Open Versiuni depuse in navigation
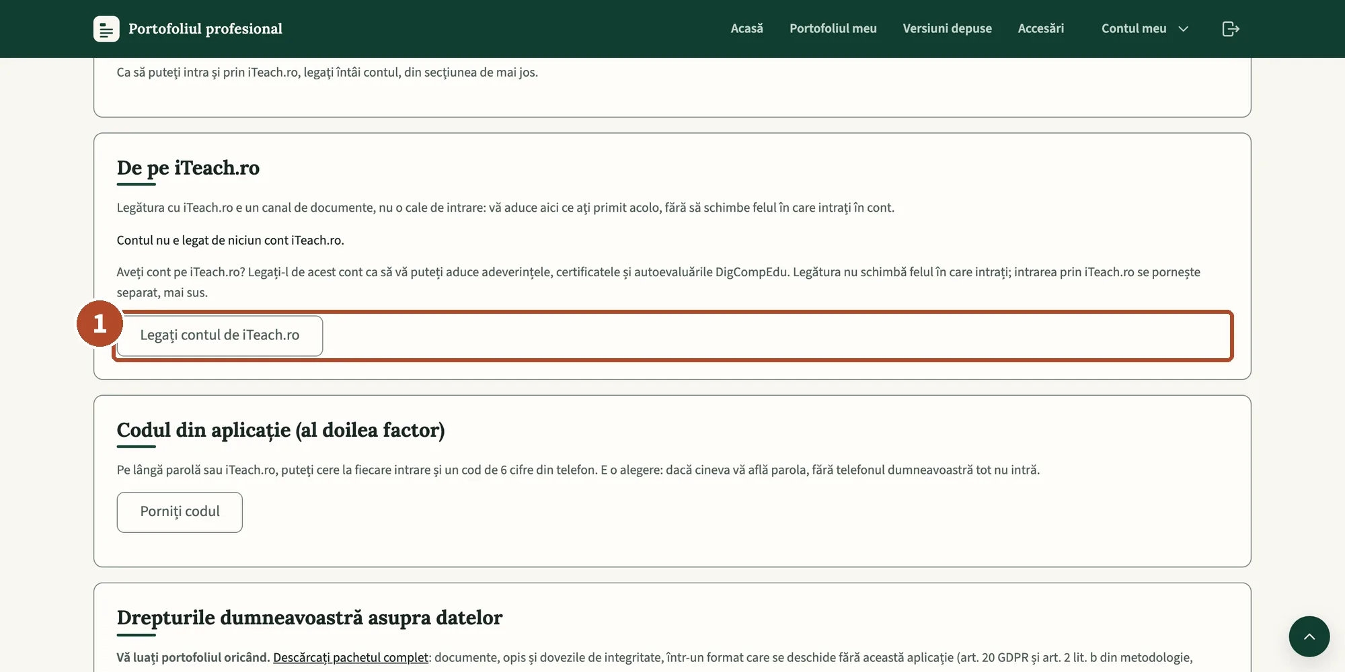The width and height of the screenshot is (1345, 672). tap(948, 28)
